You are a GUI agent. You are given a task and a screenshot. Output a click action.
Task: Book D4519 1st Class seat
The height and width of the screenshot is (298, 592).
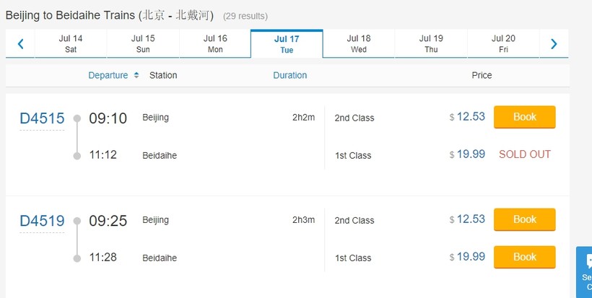pos(524,257)
